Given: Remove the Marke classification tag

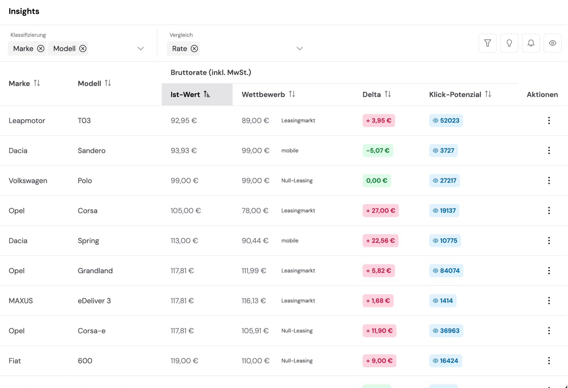Looking at the screenshot, I should [41, 49].
